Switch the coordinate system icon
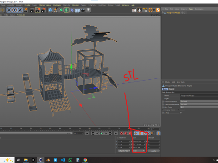 (x=25, y=10)
